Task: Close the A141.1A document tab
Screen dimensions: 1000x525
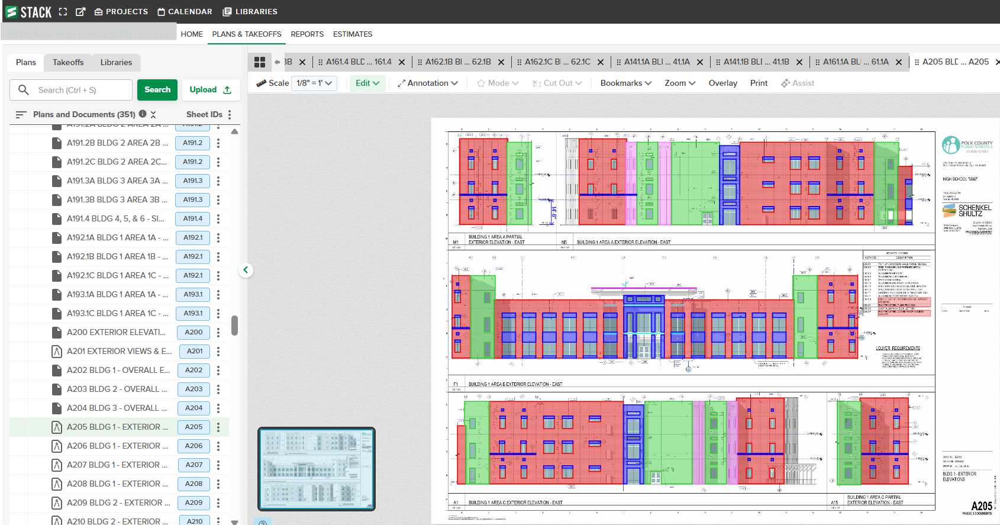Action: [x=700, y=62]
